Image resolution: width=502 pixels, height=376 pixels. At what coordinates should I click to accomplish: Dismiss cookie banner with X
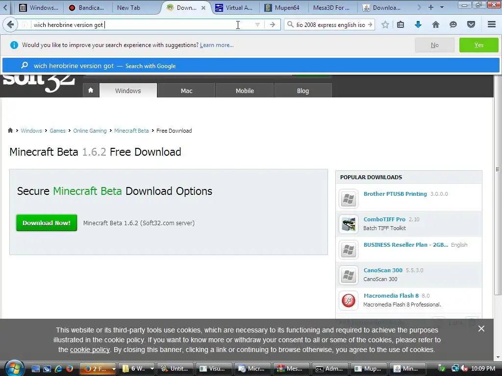coord(481,329)
